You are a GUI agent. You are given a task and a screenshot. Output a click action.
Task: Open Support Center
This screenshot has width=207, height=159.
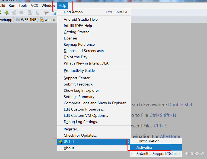coord(94,78)
